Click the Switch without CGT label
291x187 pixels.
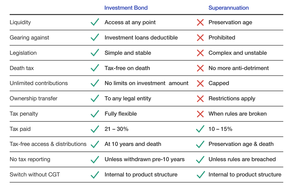(x=35, y=175)
